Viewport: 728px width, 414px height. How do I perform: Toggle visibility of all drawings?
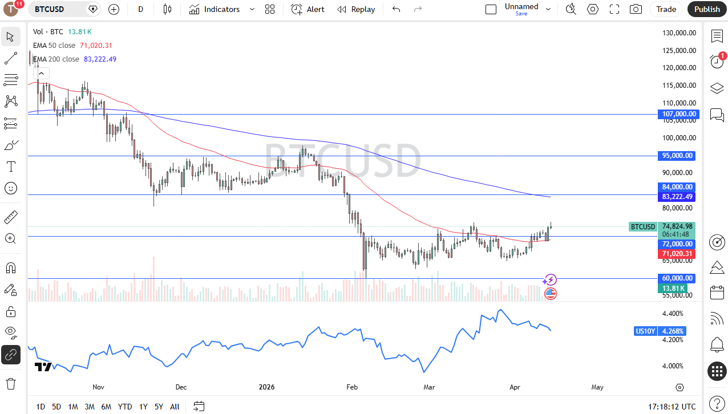point(10,332)
